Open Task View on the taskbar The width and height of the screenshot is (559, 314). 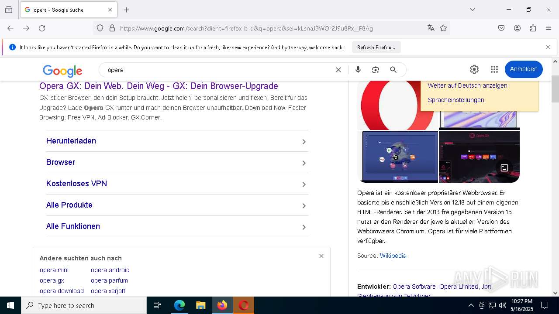157,305
